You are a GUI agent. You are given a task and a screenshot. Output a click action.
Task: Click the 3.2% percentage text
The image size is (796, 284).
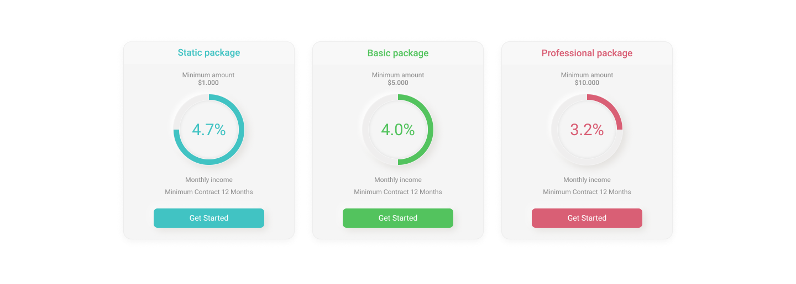pyautogui.click(x=587, y=130)
